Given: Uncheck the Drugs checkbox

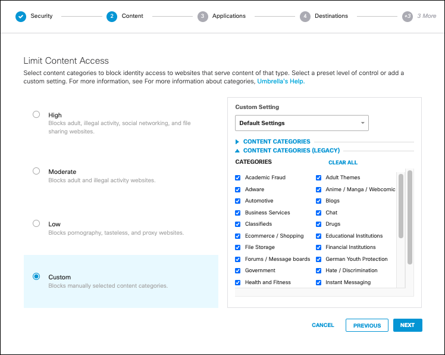Looking at the screenshot, I should pos(319,224).
